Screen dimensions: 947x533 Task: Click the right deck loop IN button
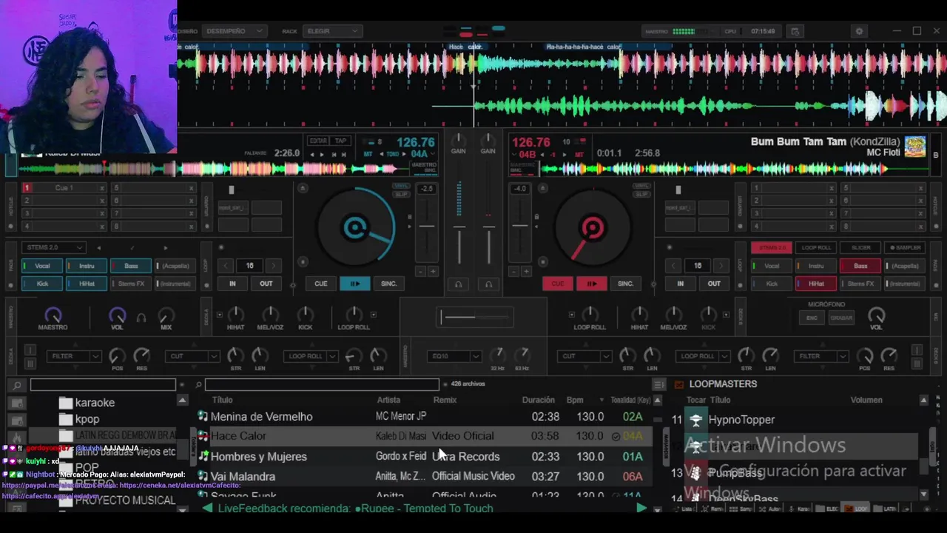(x=680, y=284)
